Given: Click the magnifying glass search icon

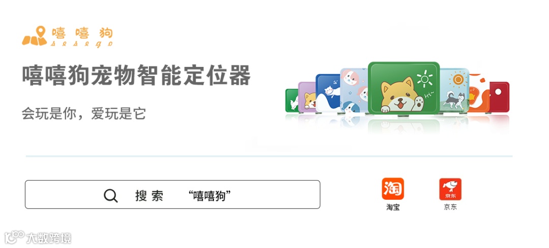Looking at the screenshot, I should 111,196.
